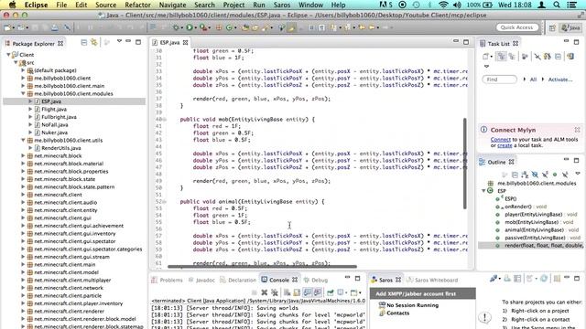Click the Find field in Task List
Viewport: 586px width, 329px height.
[499, 80]
